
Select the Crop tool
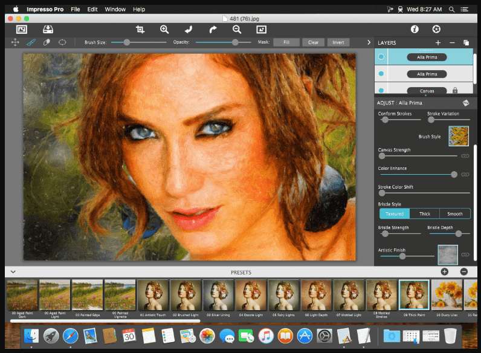(x=140, y=30)
